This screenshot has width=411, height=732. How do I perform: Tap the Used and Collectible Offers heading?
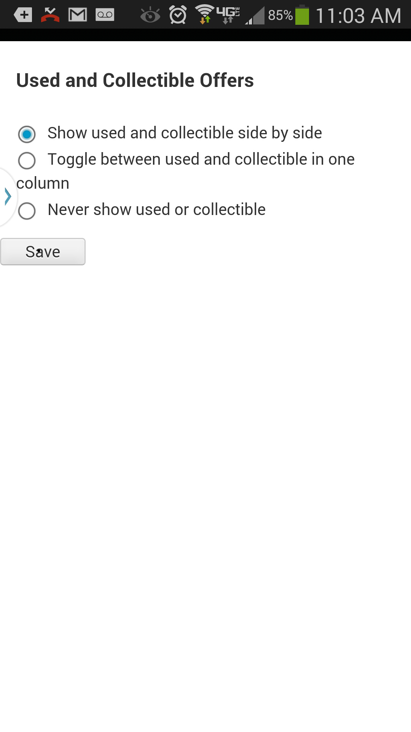click(135, 80)
